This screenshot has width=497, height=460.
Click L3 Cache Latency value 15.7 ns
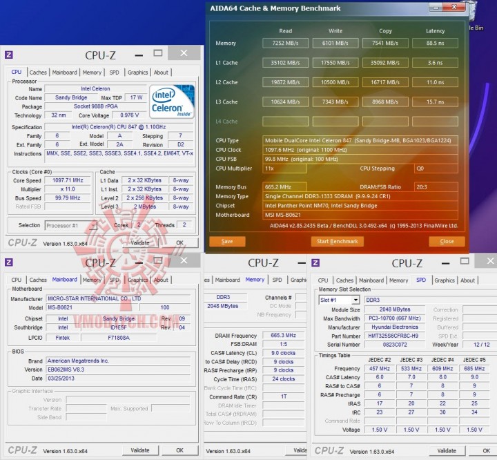[x=435, y=102]
